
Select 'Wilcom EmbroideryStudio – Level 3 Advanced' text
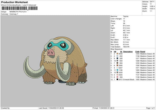(x=18, y=5)
